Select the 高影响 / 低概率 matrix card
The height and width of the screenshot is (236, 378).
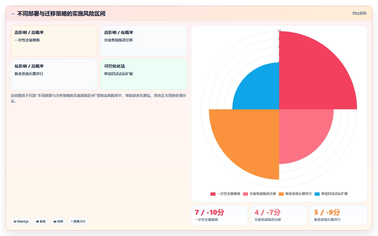pyautogui.click(x=144, y=41)
